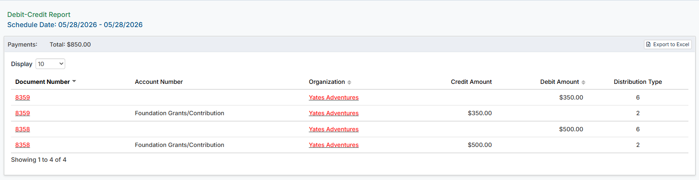Image resolution: width=699 pixels, height=180 pixels.
Task: Click the Organization column sort arrows icon
Action: (x=349, y=82)
